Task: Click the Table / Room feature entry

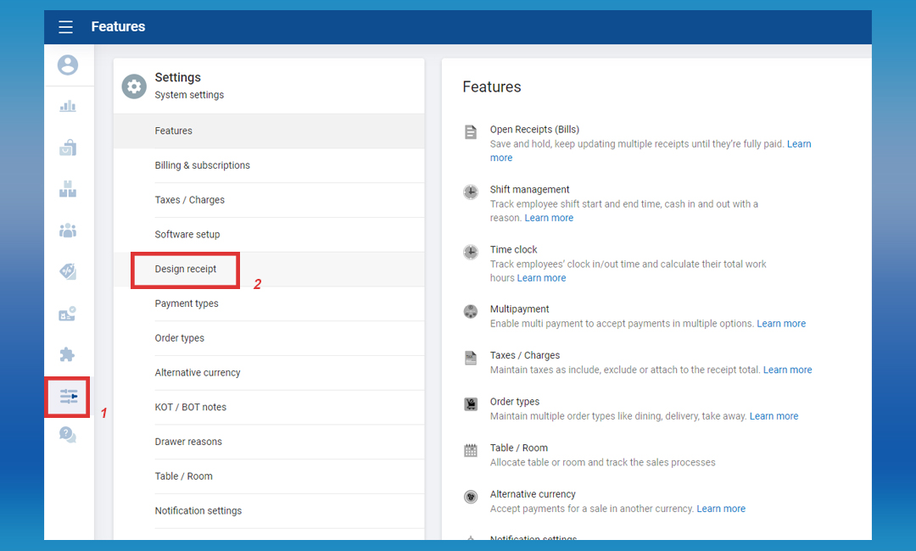Action: tap(518, 448)
